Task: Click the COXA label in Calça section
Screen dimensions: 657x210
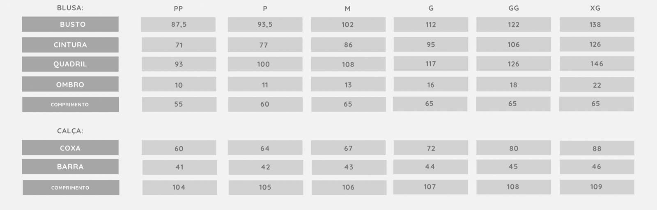Action: (70, 148)
